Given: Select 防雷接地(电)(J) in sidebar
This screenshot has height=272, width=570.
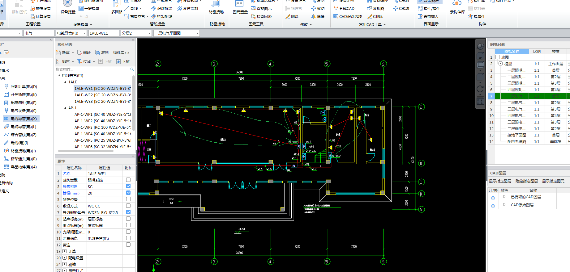Looking at the screenshot, I should pyautogui.click(x=20, y=151).
